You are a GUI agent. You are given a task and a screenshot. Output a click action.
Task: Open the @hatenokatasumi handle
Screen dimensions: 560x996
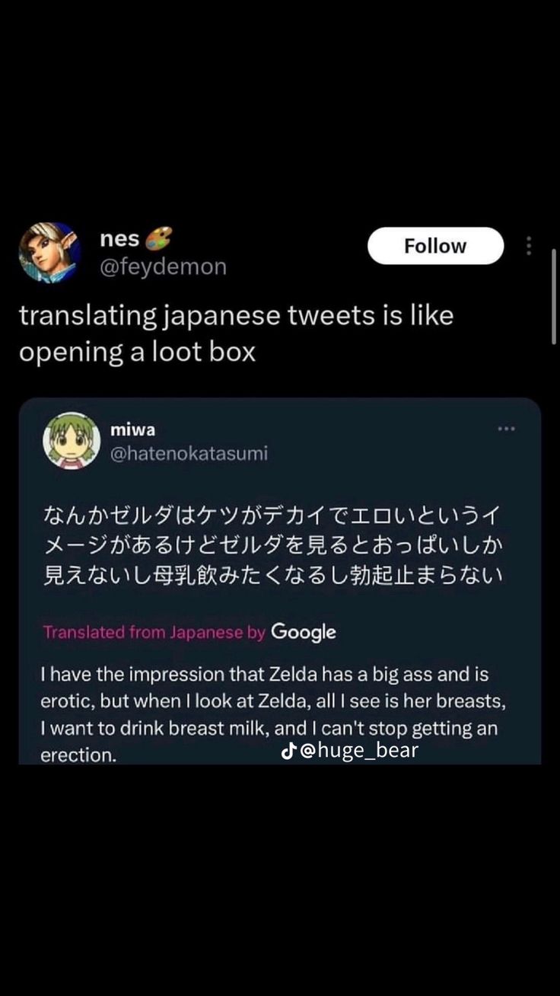point(189,454)
